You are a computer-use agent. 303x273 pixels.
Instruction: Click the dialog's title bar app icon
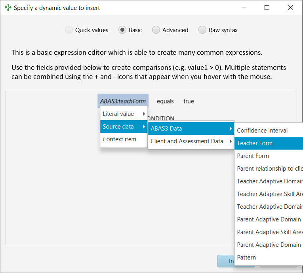8,8
